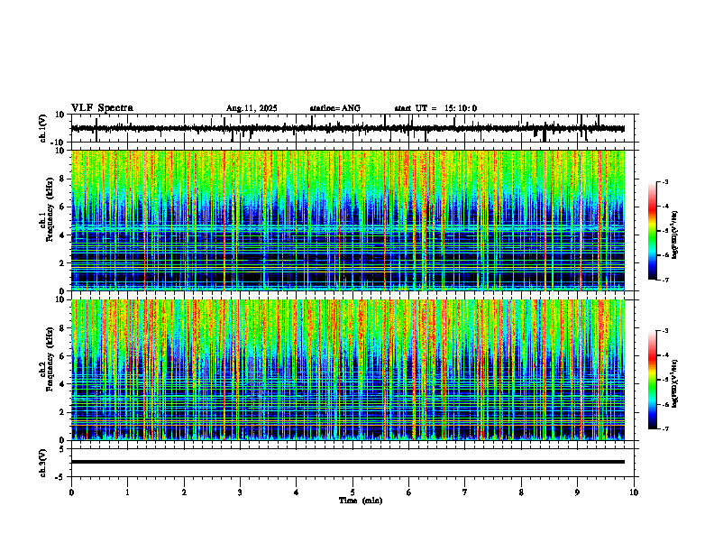Click the ch.1 colorbar log(PSD) unit label
This screenshot has width=714, height=552.
click(675, 235)
